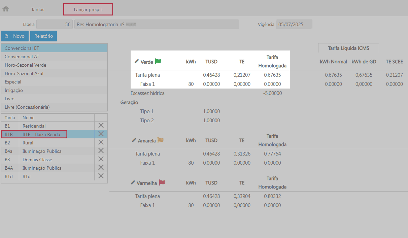Click the home icon
Screen dimensions: 408x238
6,9
